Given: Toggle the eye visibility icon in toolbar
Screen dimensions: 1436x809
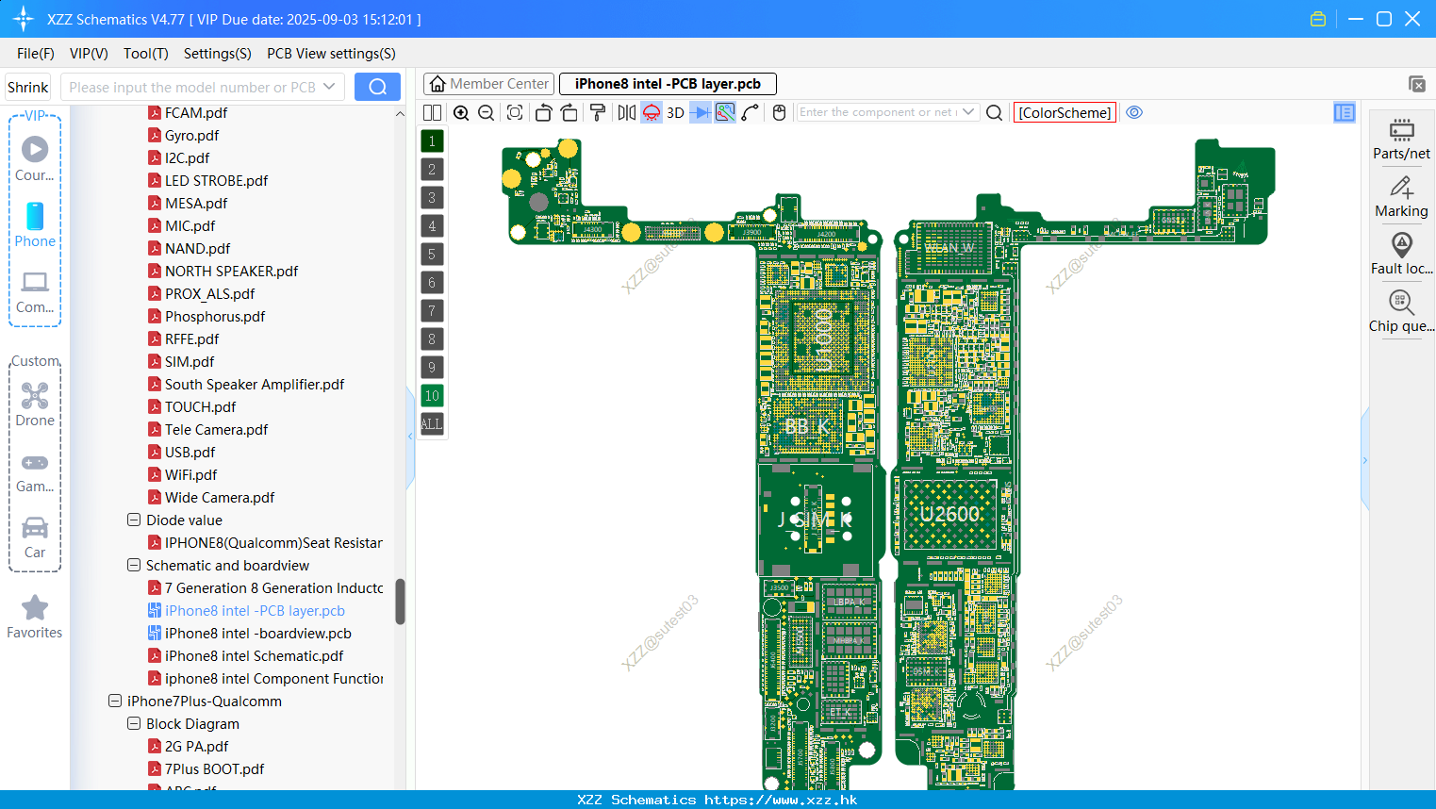Looking at the screenshot, I should point(1134,112).
